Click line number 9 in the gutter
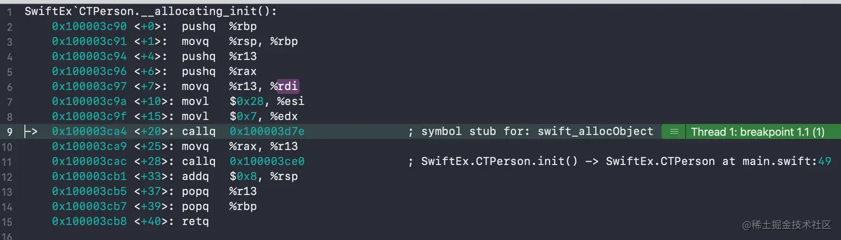 click(x=9, y=132)
